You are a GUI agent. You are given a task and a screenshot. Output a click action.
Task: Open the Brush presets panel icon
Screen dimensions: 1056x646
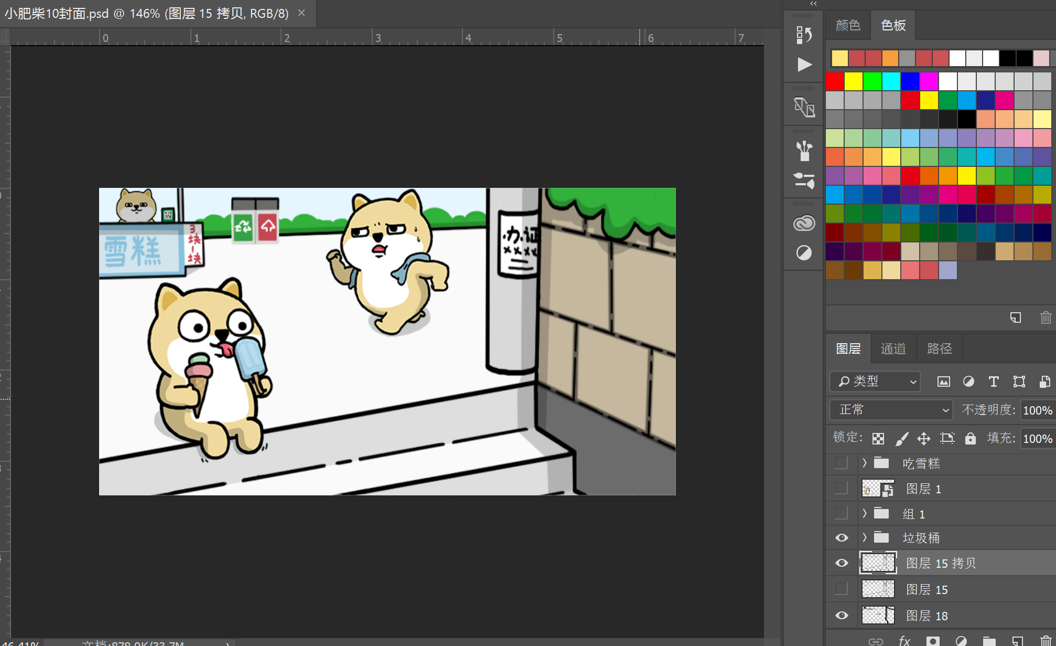[804, 151]
